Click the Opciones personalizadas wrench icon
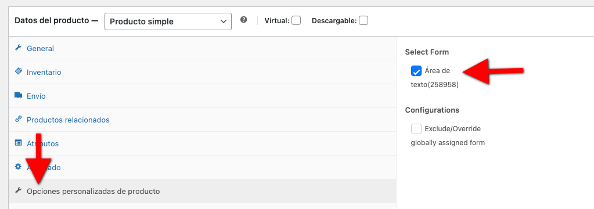 pyautogui.click(x=18, y=190)
